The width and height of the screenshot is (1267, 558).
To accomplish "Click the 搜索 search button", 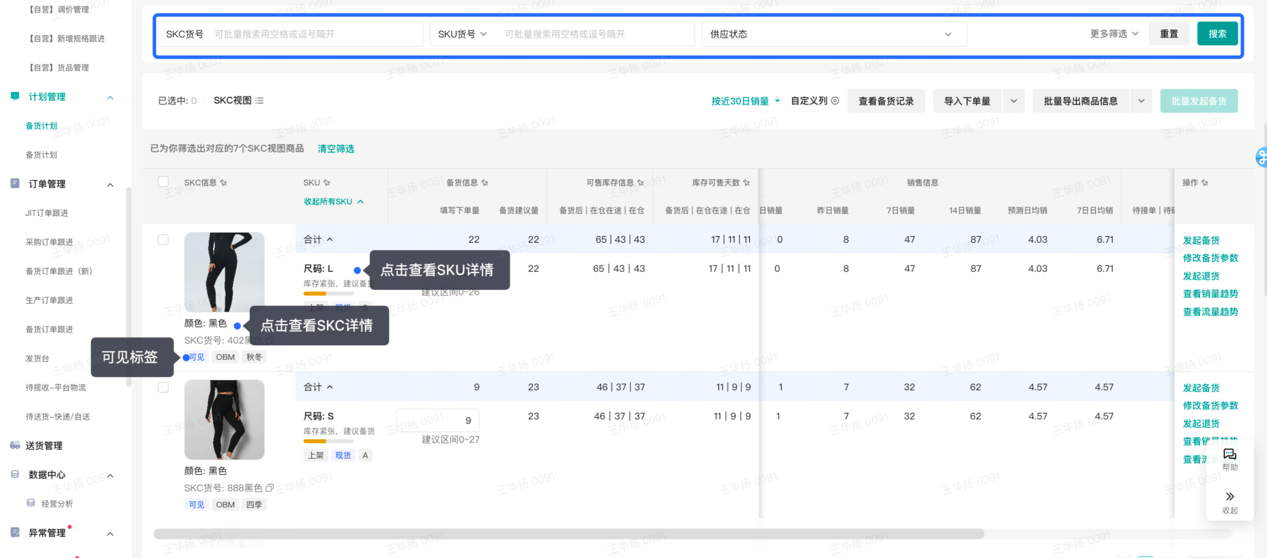I will (1217, 33).
